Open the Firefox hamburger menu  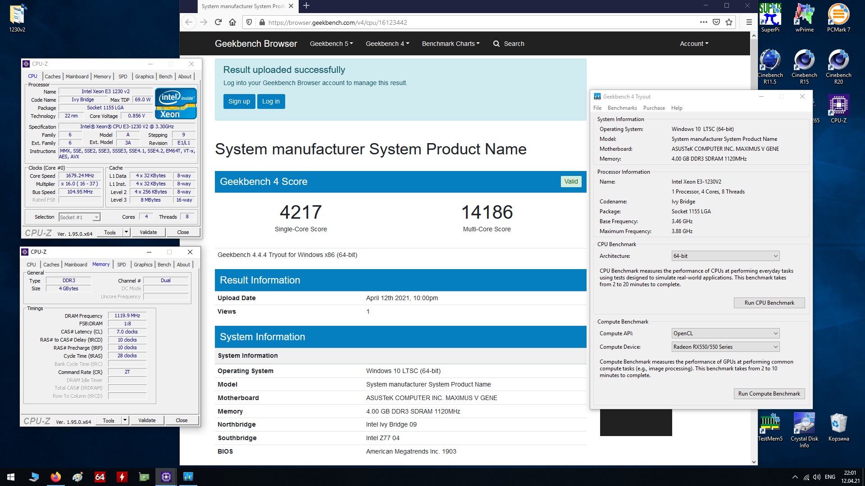[749, 22]
